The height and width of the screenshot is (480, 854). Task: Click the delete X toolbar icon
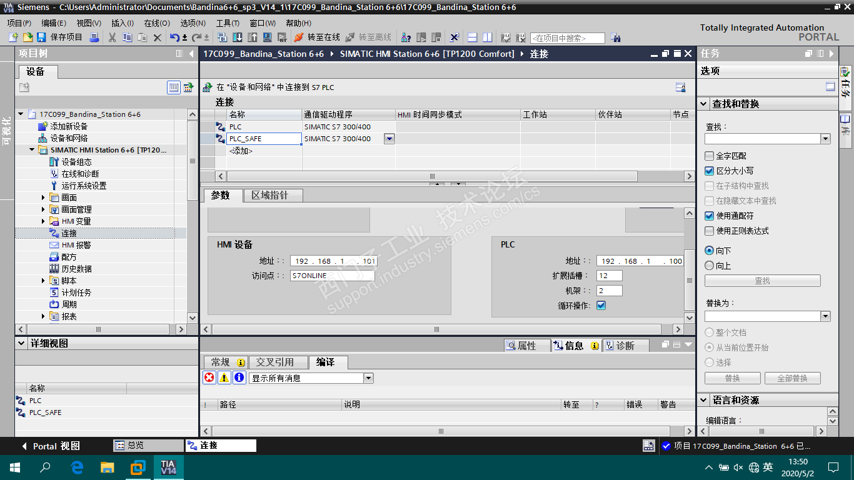point(157,37)
